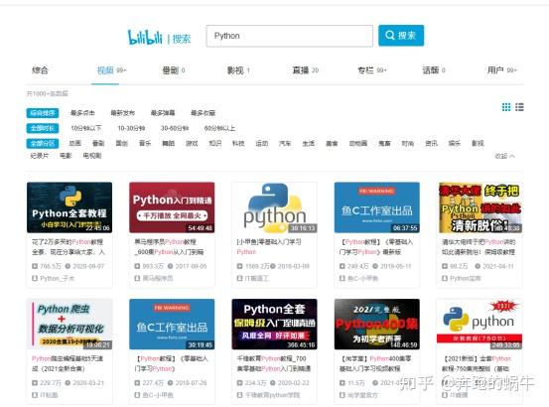The image size is (549, 407).
Task: Sort results by 最新发布
Action: tap(122, 113)
